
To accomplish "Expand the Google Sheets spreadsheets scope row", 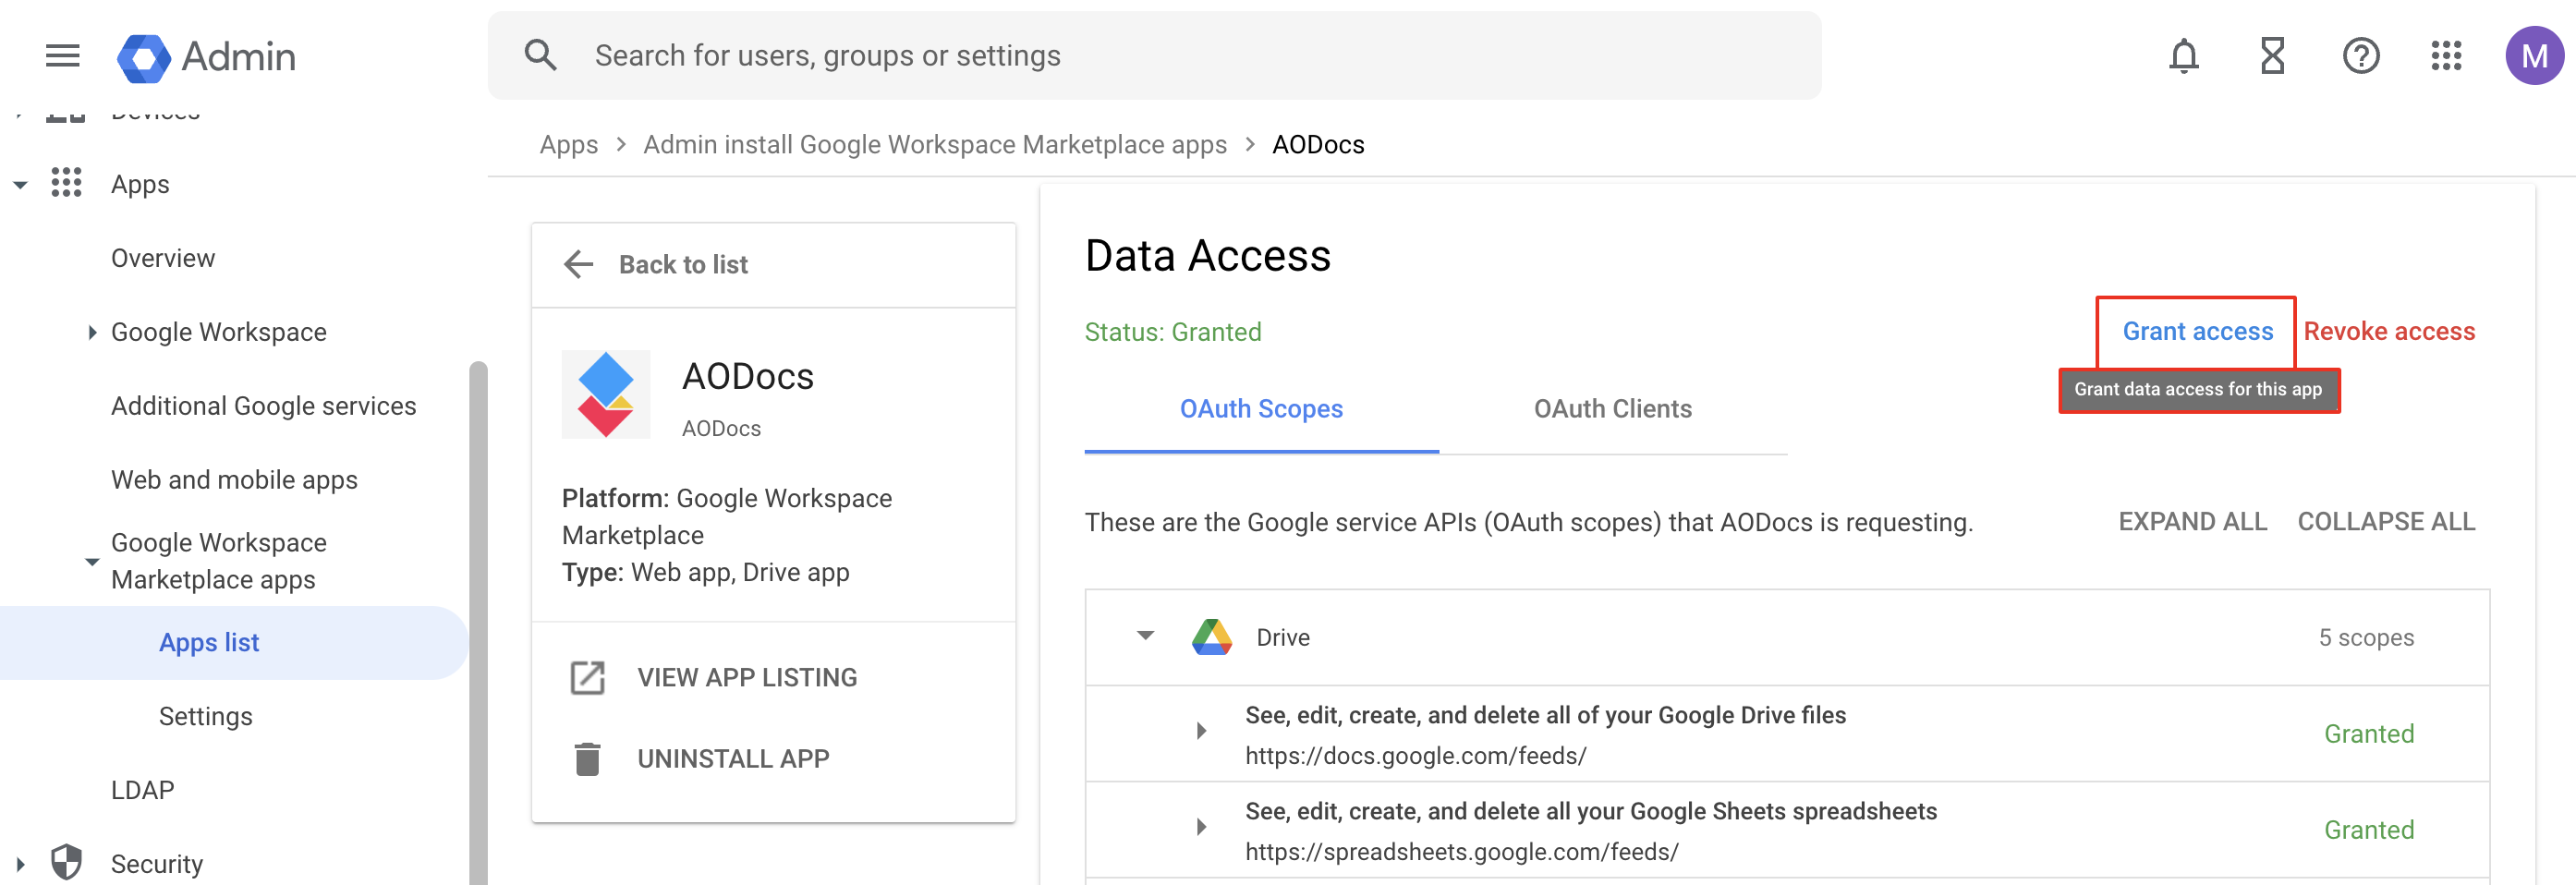I will [1201, 827].
